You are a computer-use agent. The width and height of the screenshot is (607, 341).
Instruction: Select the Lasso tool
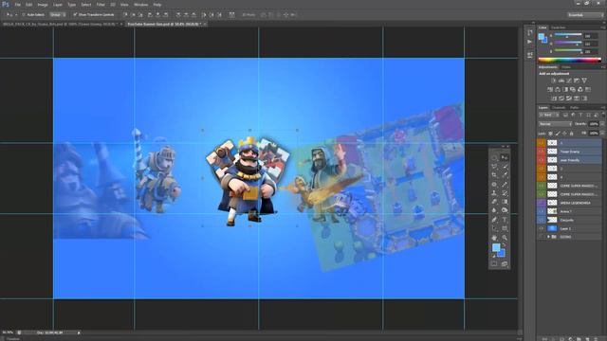tap(494, 167)
